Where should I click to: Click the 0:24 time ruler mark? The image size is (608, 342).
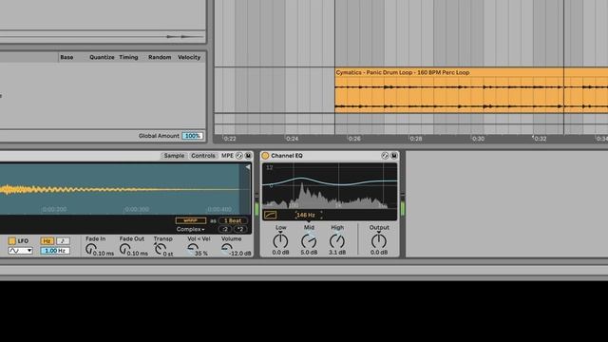pyautogui.click(x=292, y=139)
